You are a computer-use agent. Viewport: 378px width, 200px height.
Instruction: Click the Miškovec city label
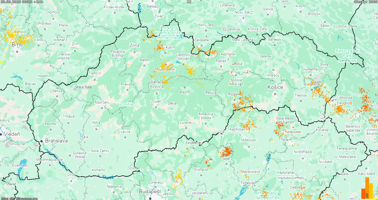coord(249,140)
